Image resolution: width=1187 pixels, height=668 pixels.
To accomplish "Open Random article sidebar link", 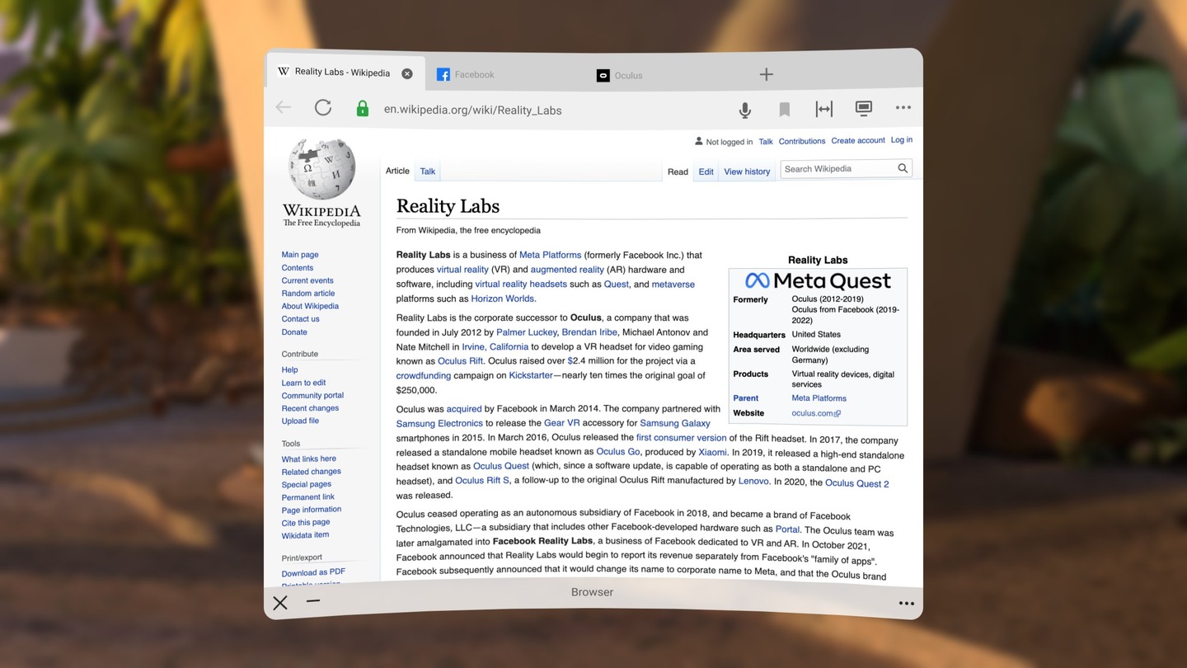I will pyautogui.click(x=308, y=294).
